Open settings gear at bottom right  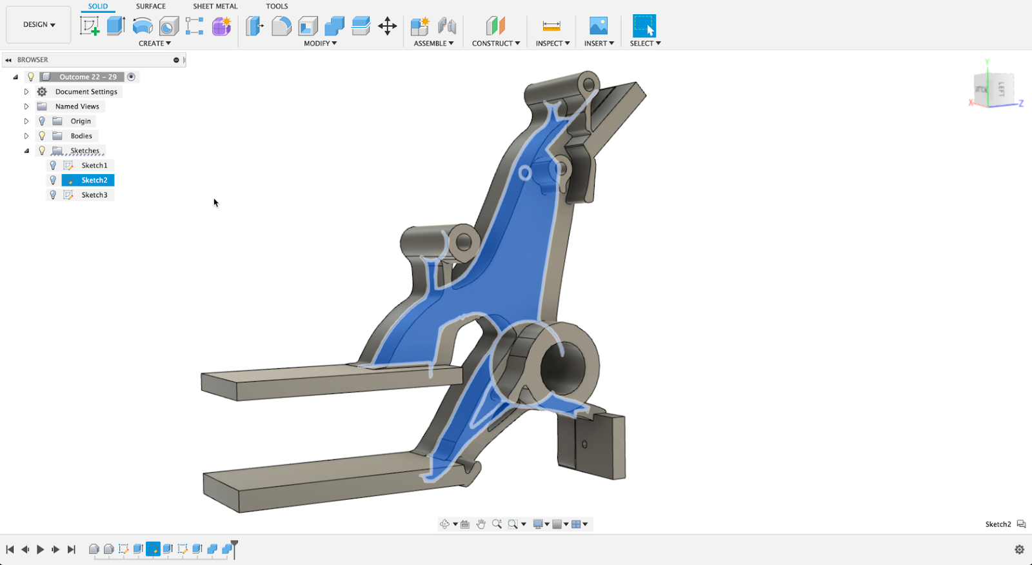point(1019,550)
